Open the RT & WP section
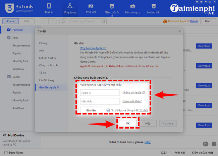The image size is (218, 156). pyautogui.click(x=91, y=8)
